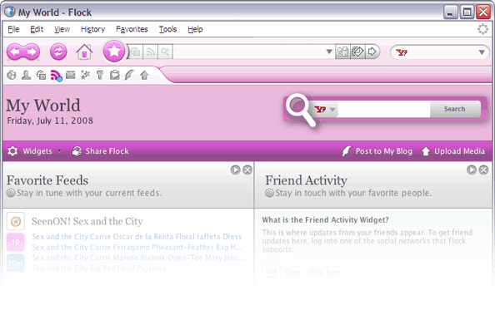Open the Big Bed Head Pajamas feed link

(x=98, y=268)
